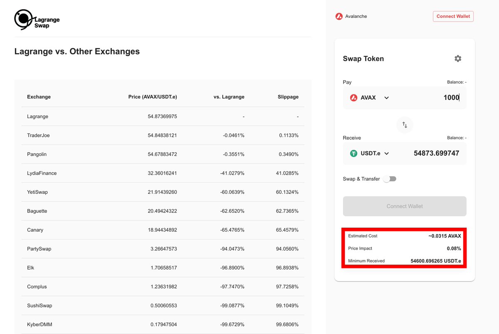499x334 pixels.
Task: Open swap settings gear icon
Action: (458, 59)
